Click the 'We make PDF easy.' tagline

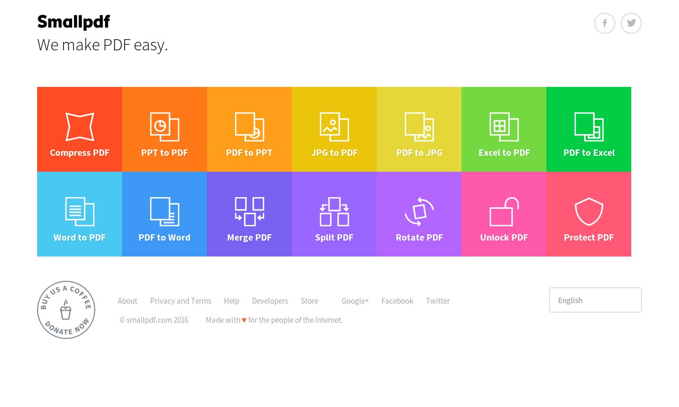pos(102,45)
